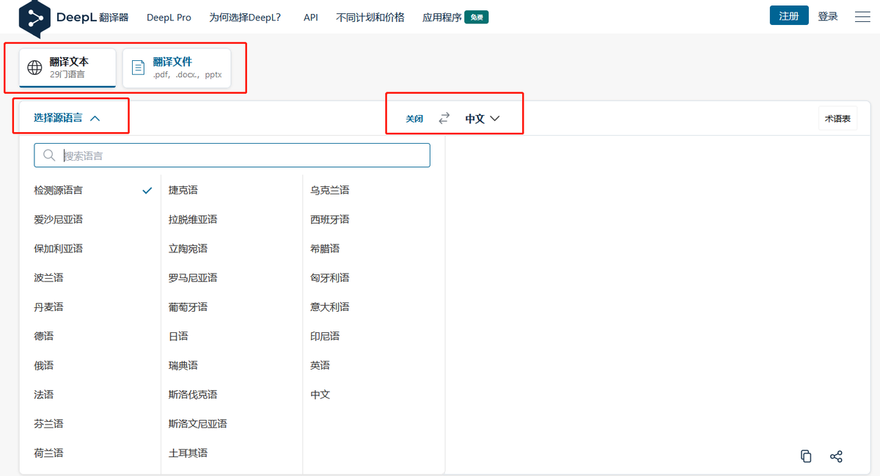880x476 pixels.
Task: Click the copy translation icon
Action: coord(806,456)
